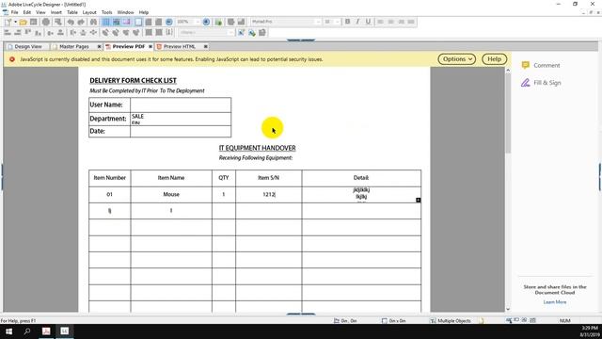This screenshot has width=602, height=339.
Task: Click the Item S/N cell containing 1212
Action: tap(268, 195)
